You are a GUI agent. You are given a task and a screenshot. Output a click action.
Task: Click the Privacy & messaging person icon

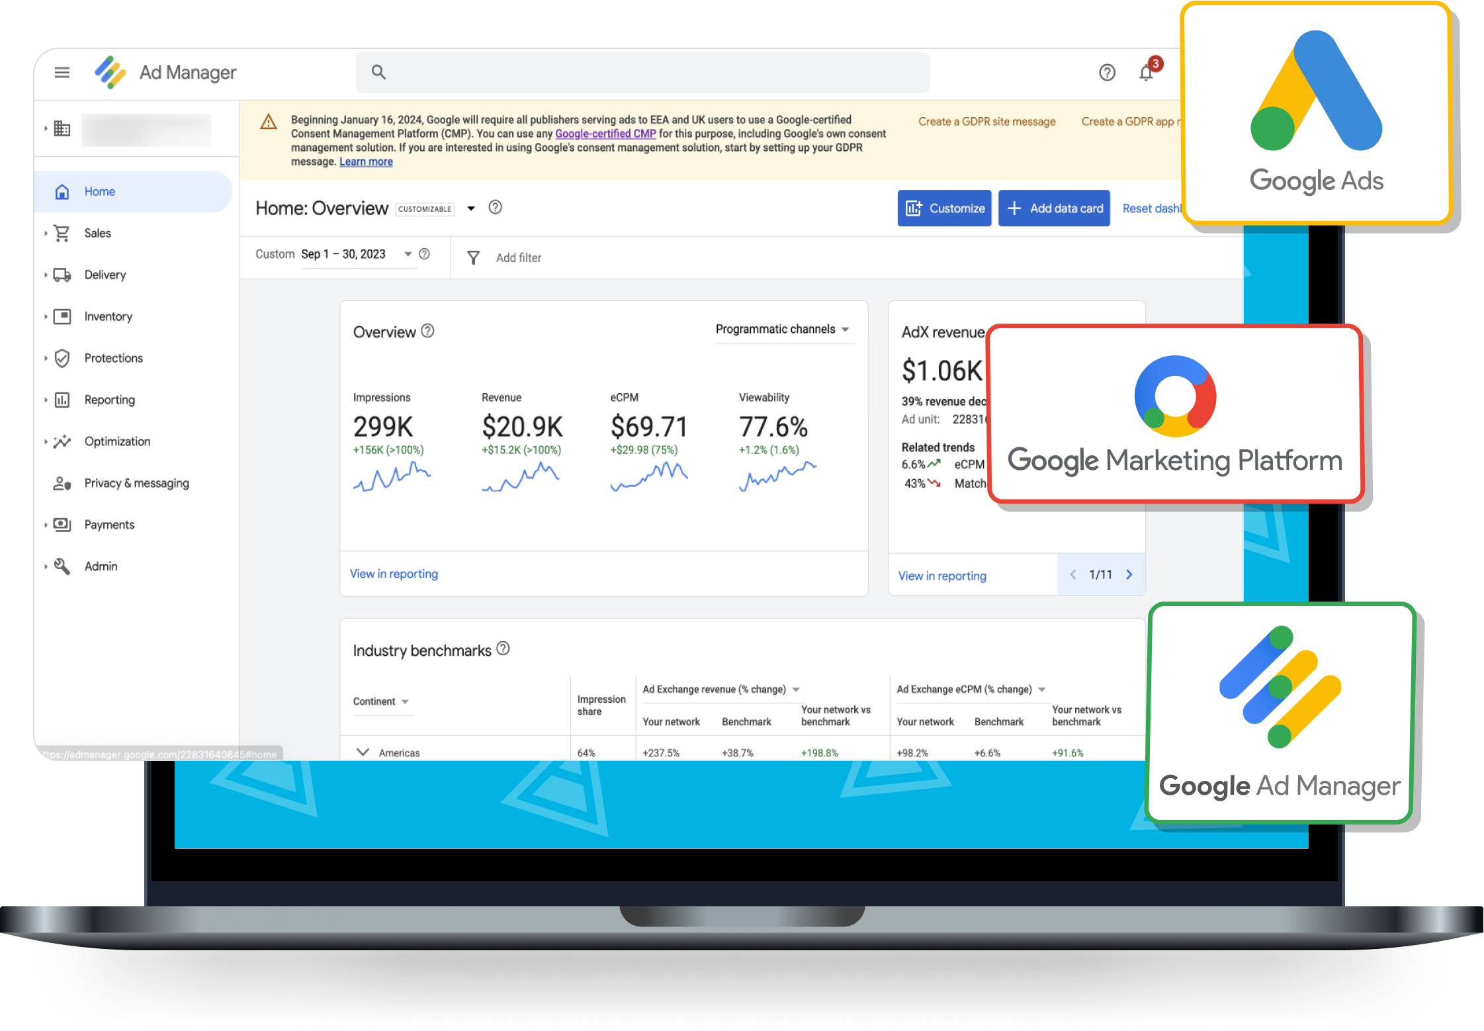pyautogui.click(x=62, y=483)
